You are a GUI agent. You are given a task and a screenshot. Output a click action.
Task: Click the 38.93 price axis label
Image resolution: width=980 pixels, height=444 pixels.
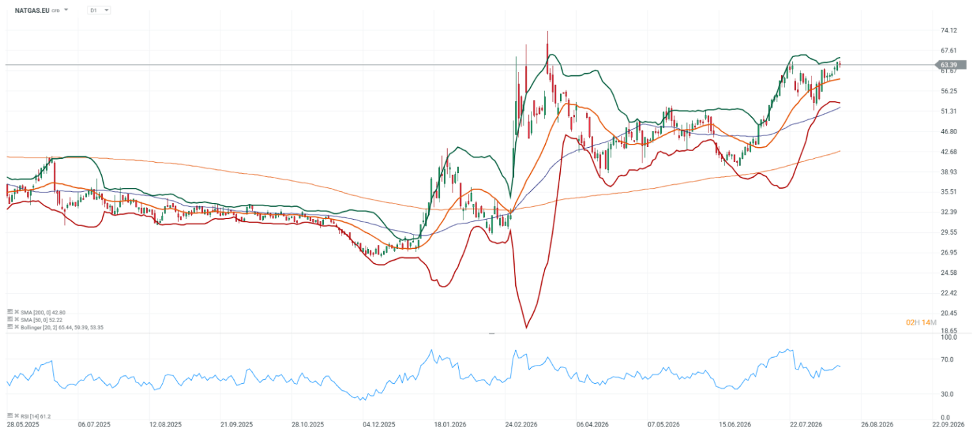(x=948, y=172)
